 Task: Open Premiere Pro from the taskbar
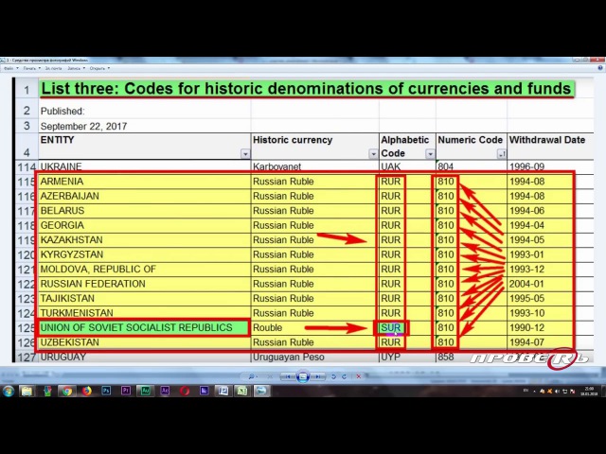(x=126, y=391)
